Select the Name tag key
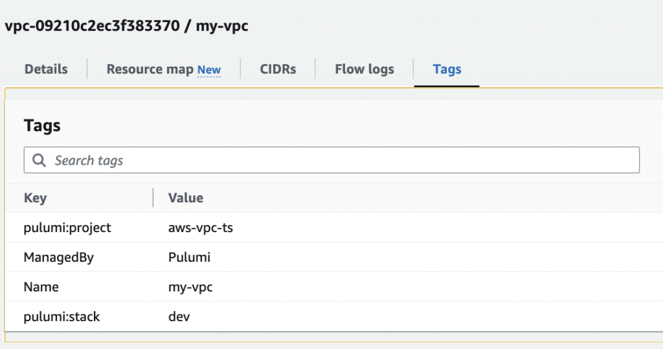663x349 pixels. 41,287
